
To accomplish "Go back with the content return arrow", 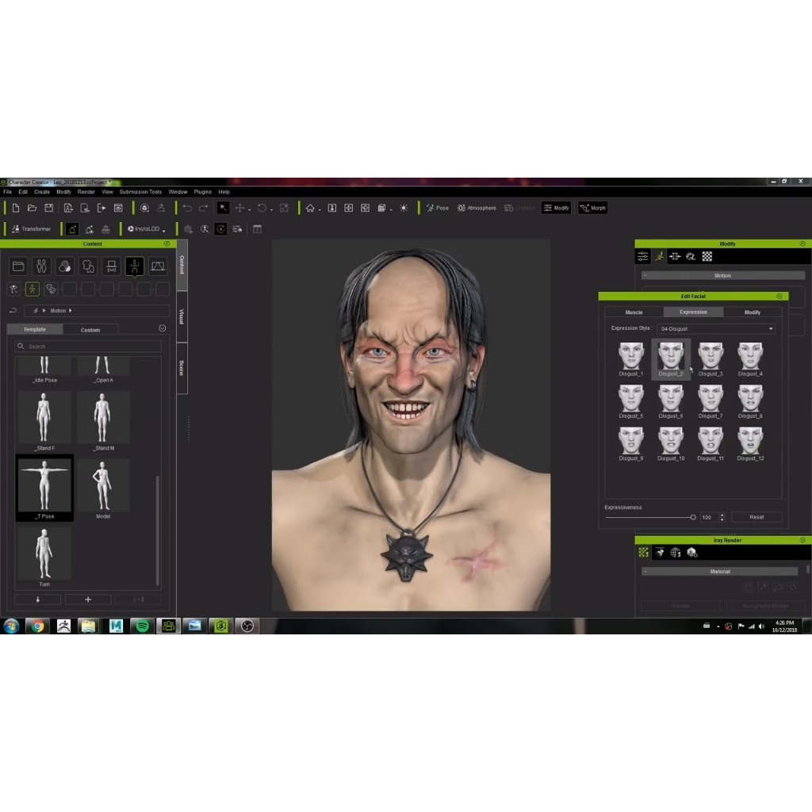I will tap(13, 311).
